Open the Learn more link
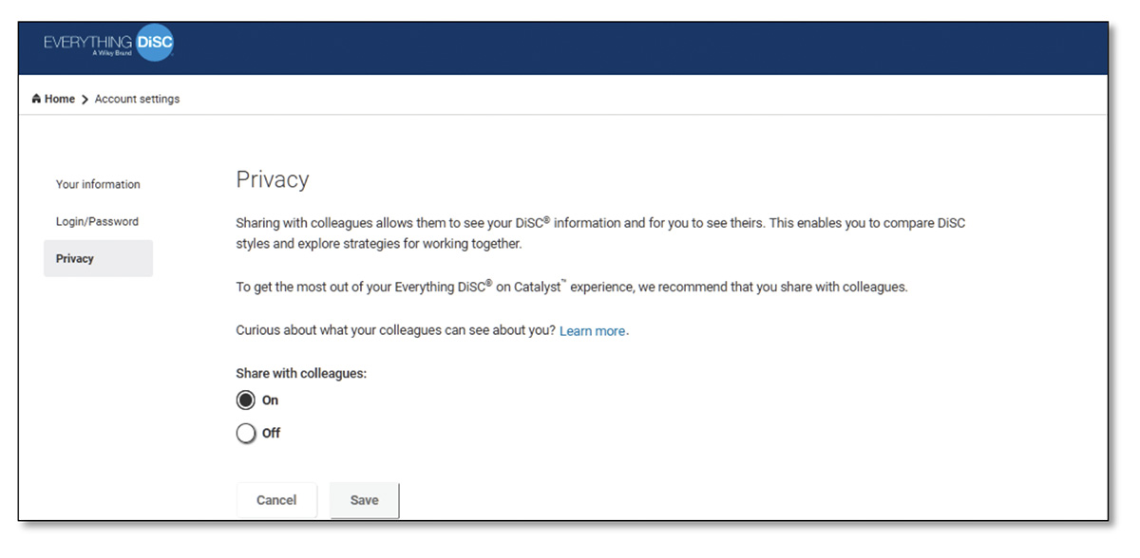The height and width of the screenshot is (558, 1140). point(593,331)
